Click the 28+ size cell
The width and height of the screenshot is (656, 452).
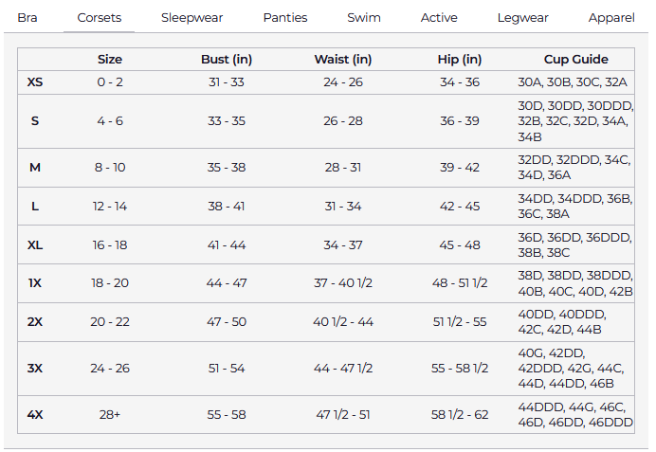pyautogui.click(x=110, y=415)
